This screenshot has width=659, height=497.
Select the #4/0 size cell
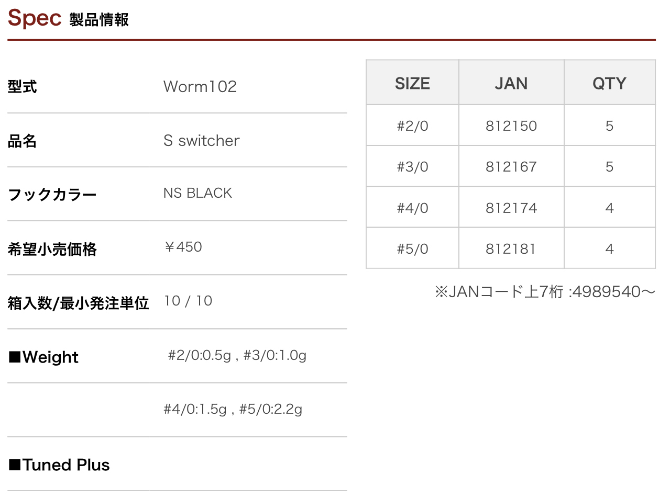(412, 208)
